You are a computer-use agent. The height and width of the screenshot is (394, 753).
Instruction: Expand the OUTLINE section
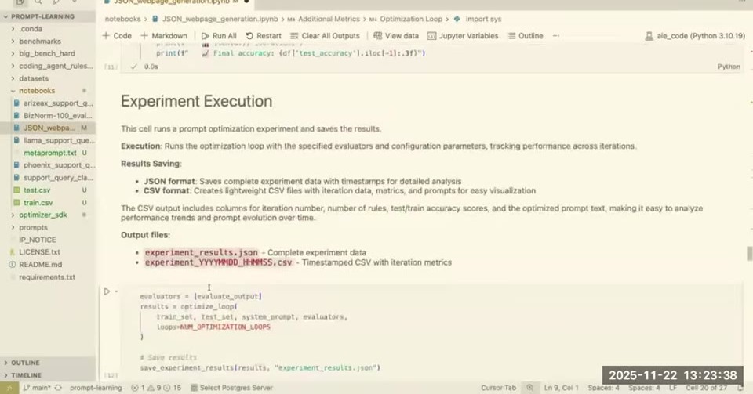(x=48, y=363)
